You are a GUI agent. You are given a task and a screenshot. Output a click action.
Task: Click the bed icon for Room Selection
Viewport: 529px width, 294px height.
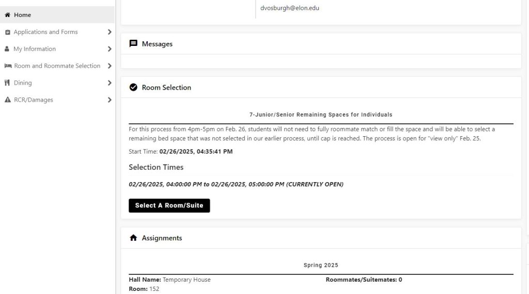coord(8,66)
